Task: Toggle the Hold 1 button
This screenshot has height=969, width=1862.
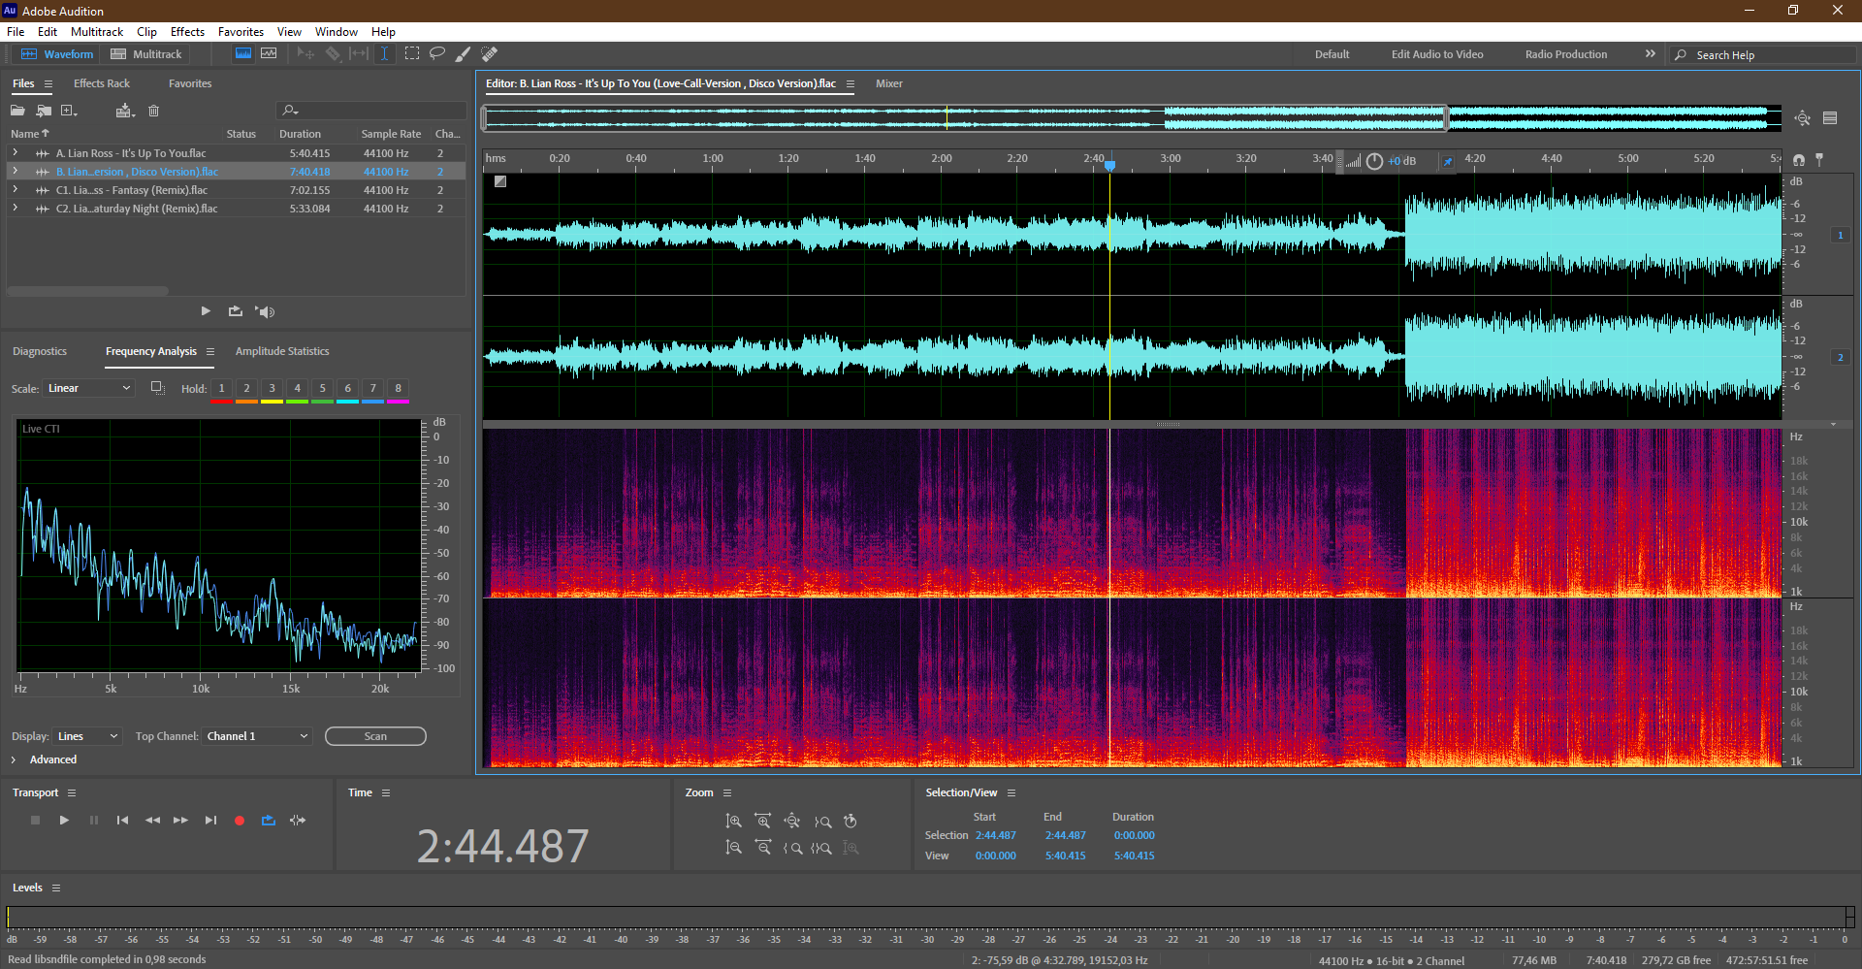Action: tap(221, 389)
